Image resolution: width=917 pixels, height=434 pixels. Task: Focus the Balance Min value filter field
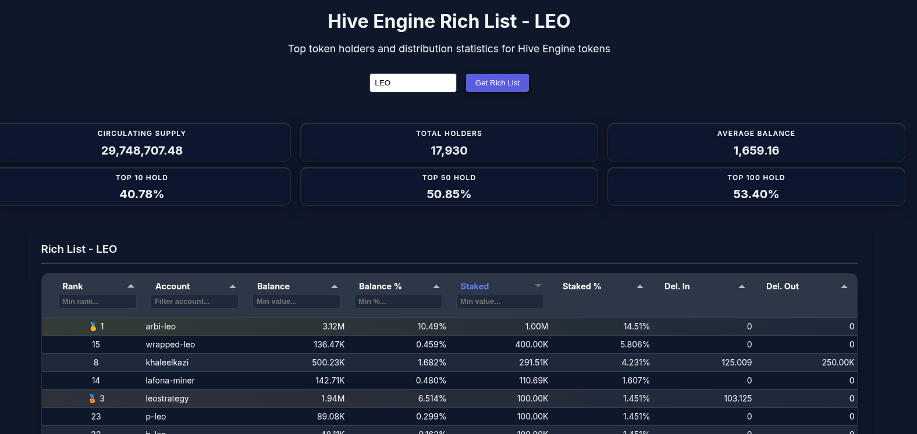tap(296, 301)
